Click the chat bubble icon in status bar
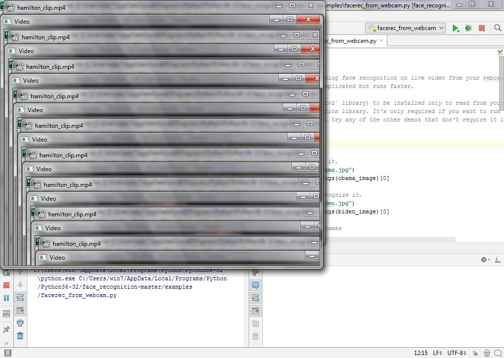Screen dimensions: 504x358 498,353
